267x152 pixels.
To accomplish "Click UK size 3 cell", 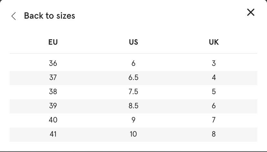I will pyautogui.click(x=214, y=63).
